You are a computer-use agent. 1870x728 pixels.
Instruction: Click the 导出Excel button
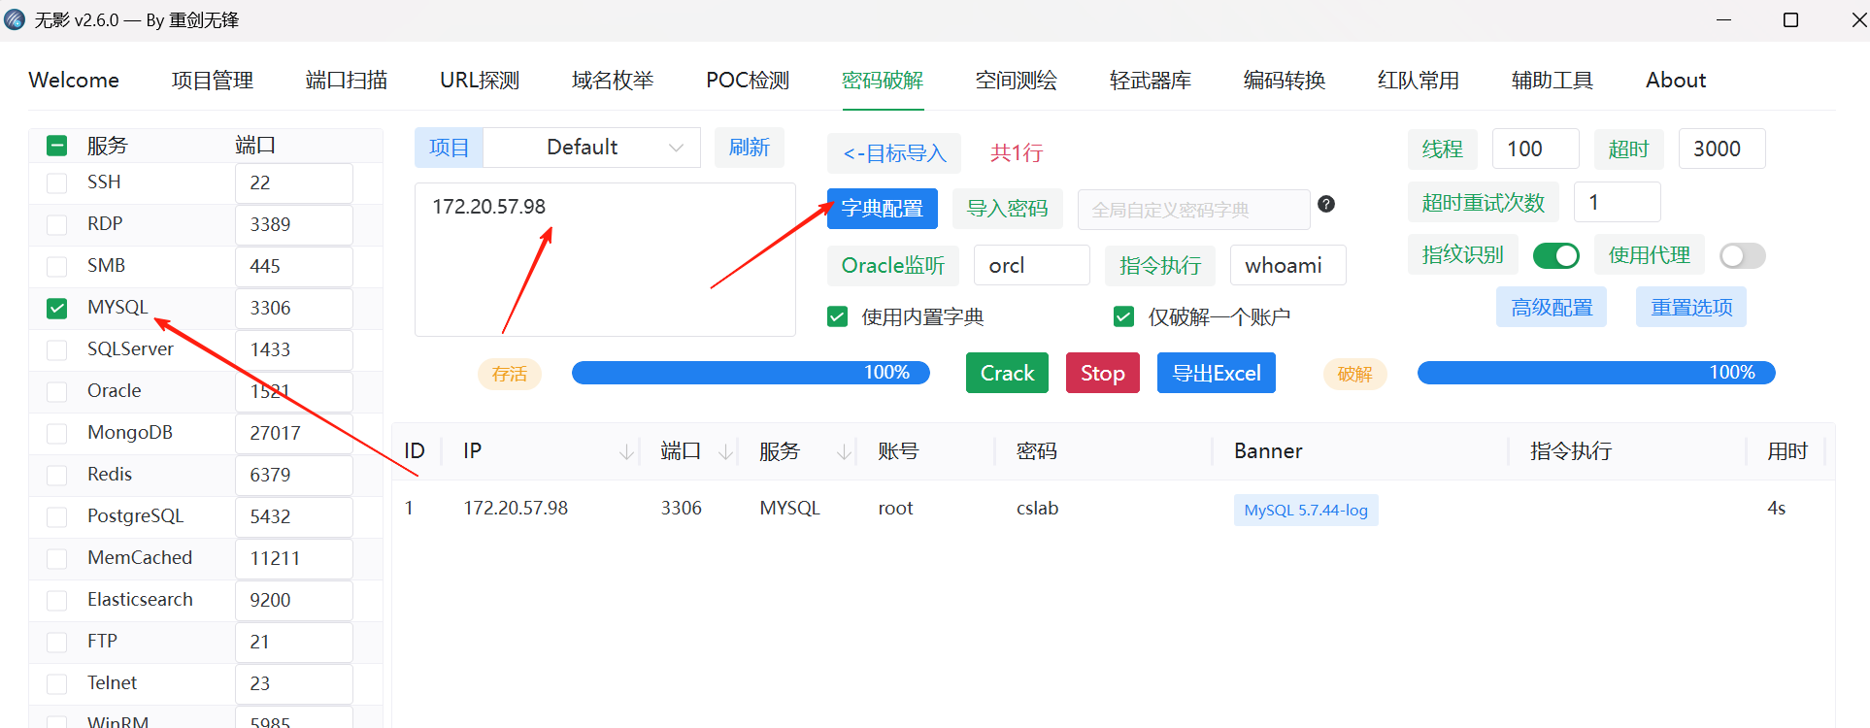click(1217, 373)
